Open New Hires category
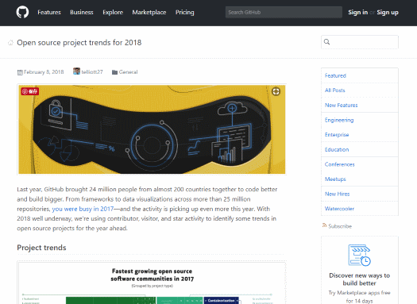The height and width of the screenshot is (304, 417). (x=338, y=194)
